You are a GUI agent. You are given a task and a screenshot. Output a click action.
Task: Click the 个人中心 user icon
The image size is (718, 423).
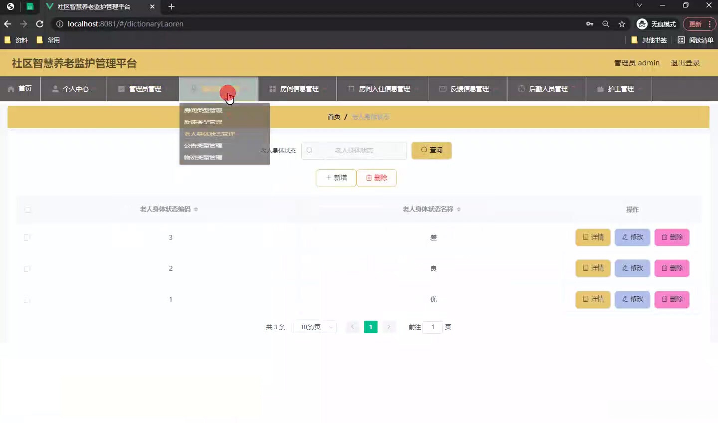tap(54, 89)
